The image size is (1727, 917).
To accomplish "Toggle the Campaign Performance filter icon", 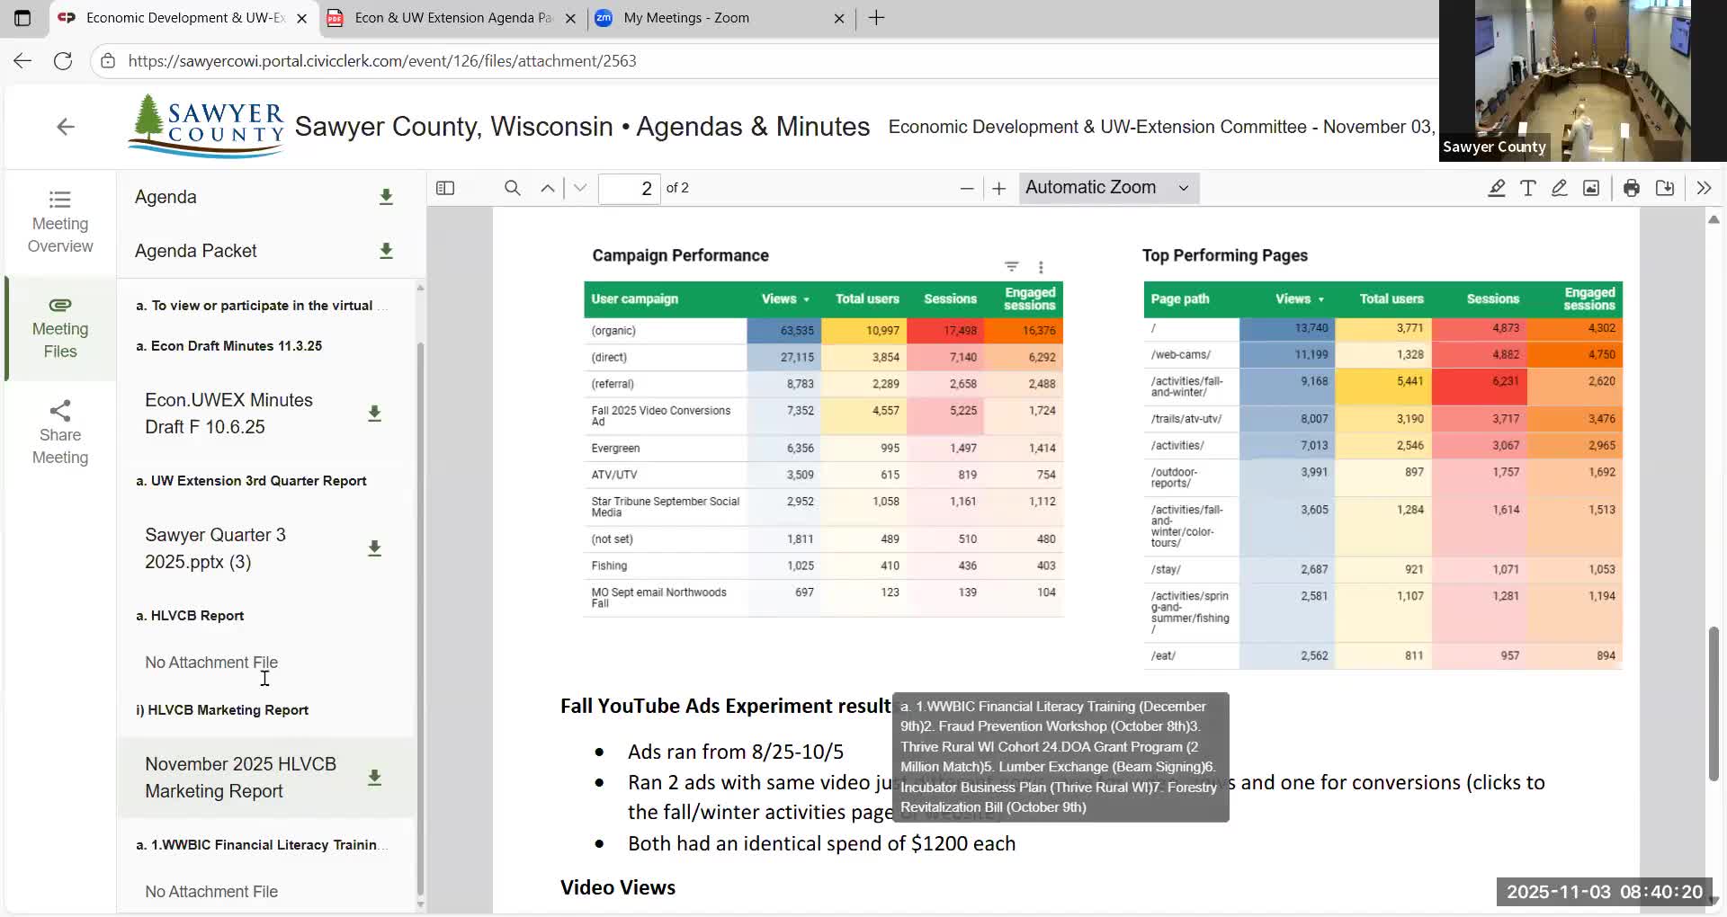I will coord(1012,267).
